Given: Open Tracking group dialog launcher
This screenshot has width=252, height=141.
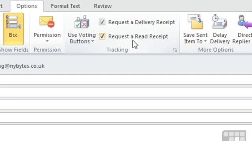Looking at the screenshot, I should (175, 50).
